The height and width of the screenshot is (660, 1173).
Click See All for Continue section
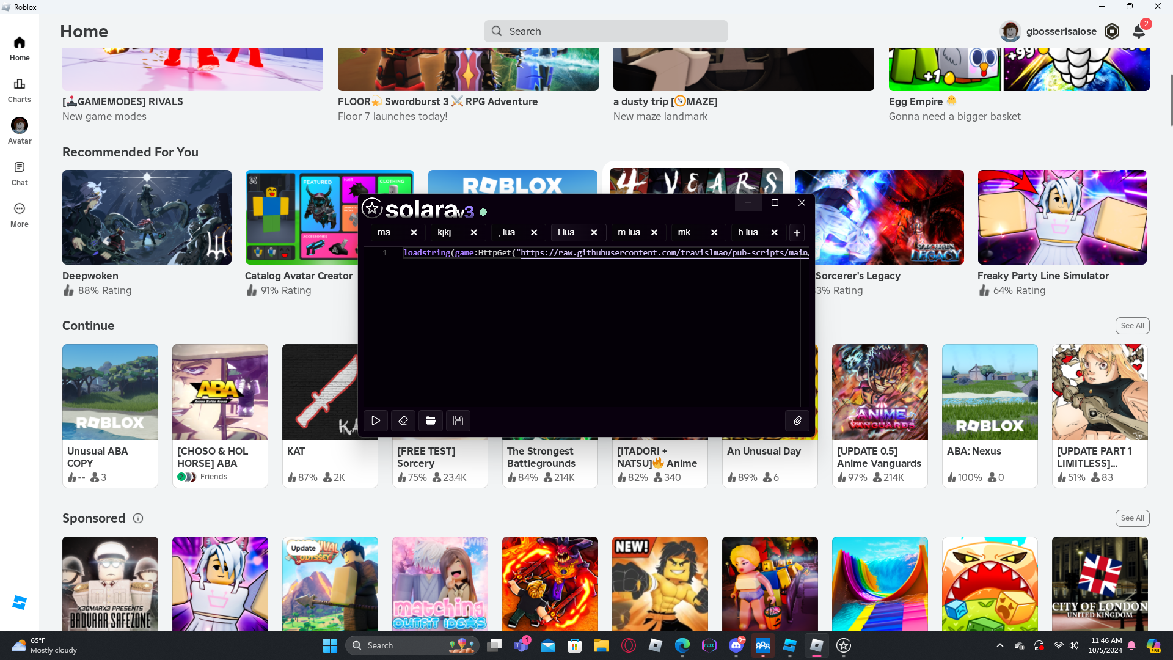coord(1132,326)
